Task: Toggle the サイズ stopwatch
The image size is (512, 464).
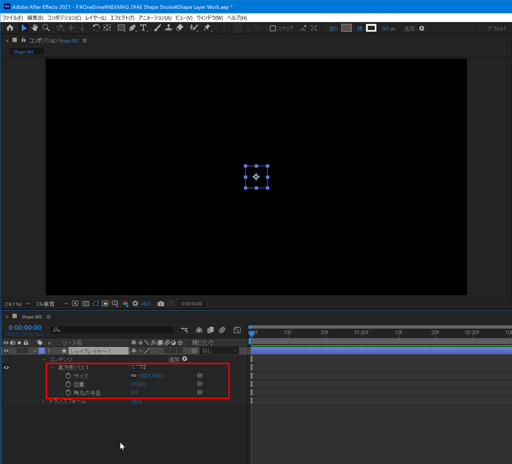Action: pyautogui.click(x=68, y=376)
